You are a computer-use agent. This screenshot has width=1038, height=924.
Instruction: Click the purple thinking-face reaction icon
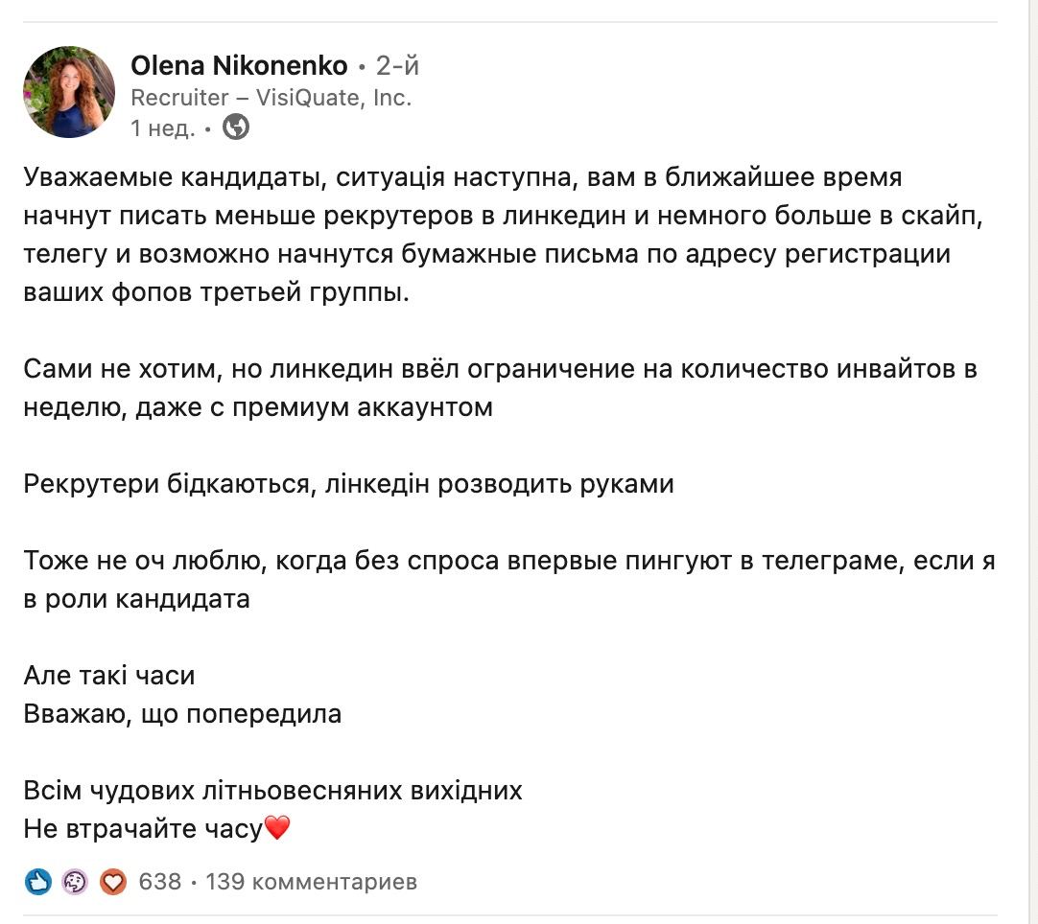tap(75, 881)
